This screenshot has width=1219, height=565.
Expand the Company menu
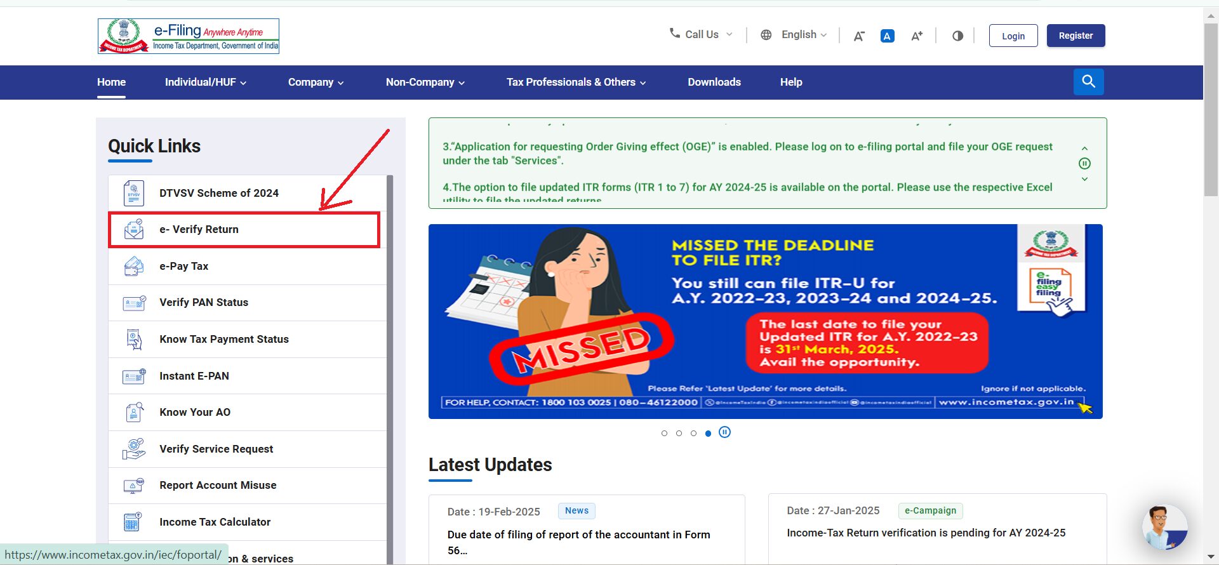(x=316, y=82)
